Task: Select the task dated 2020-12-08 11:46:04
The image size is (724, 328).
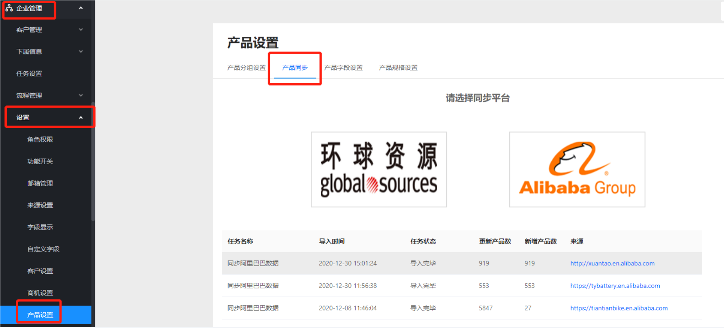Action: (462, 308)
